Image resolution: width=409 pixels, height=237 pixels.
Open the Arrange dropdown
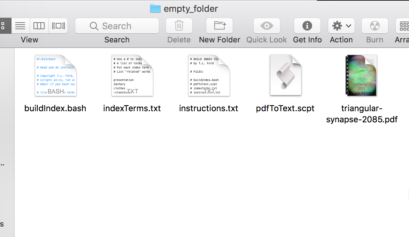pyautogui.click(x=402, y=26)
